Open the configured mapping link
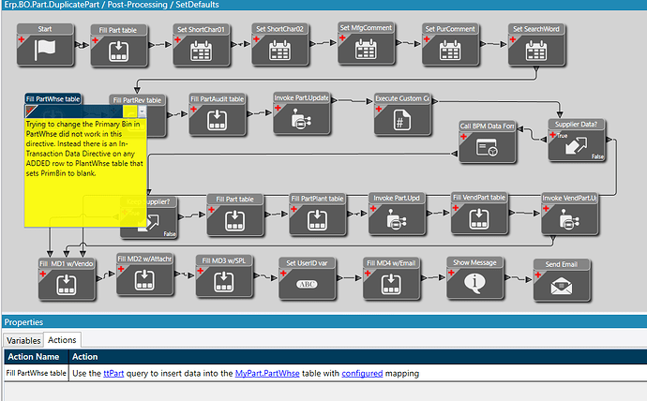 click(362, 374)
